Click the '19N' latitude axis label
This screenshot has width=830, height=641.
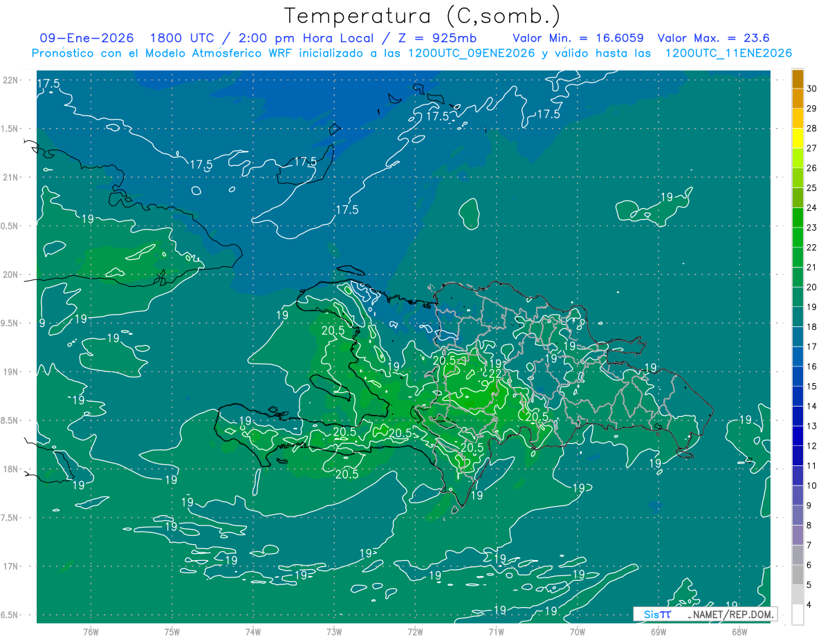(x=10, y=371)
